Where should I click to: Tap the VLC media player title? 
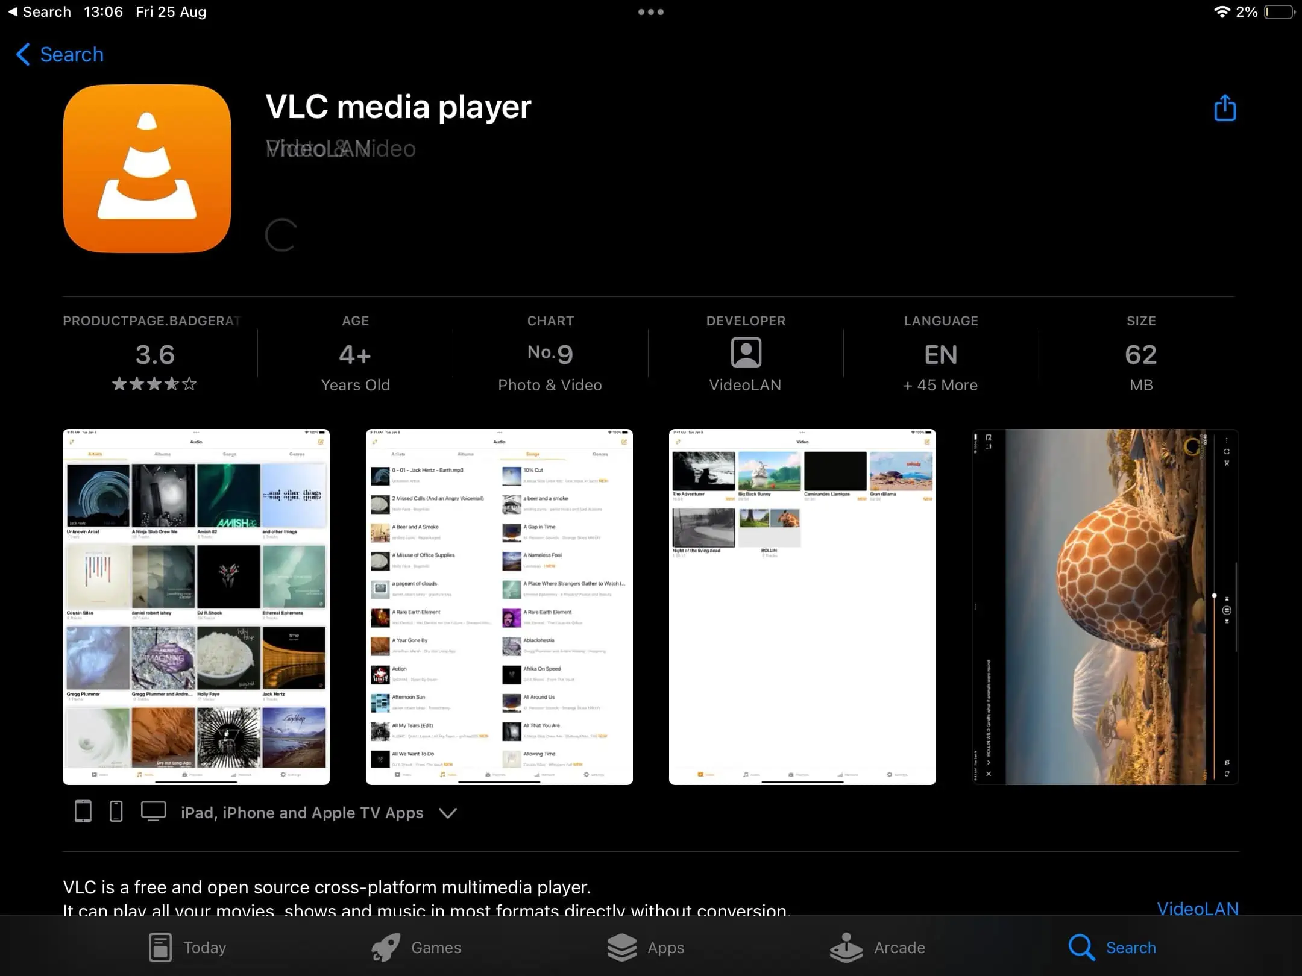[x=398, y=107]
